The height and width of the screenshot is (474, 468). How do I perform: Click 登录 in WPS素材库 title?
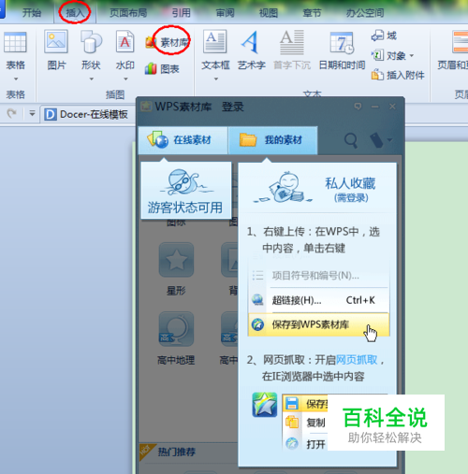coord(232,107)
